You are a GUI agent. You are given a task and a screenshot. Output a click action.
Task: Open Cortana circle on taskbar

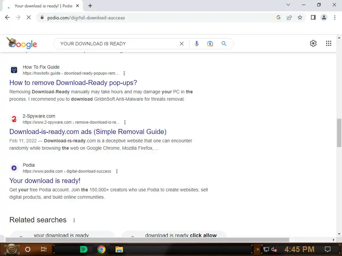[x=28, y=249]
